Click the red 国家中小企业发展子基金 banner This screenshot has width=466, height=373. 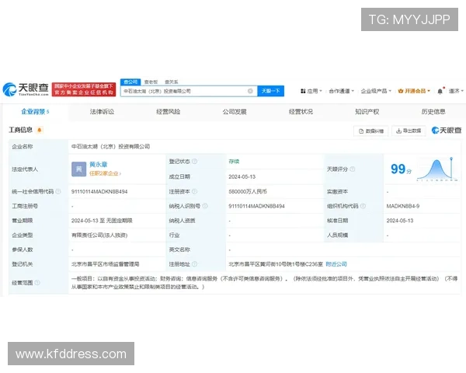84,89
